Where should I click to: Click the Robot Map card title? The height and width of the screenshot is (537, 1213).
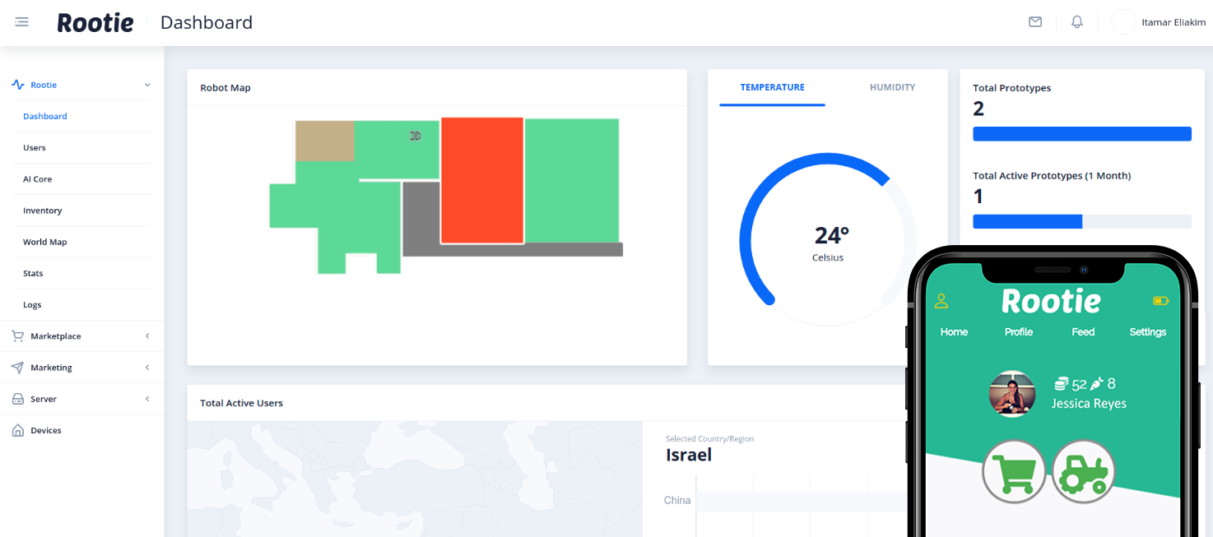[225, 88]
